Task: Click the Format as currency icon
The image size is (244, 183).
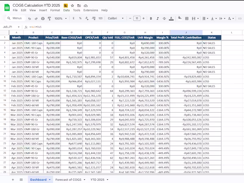Action: click(73, 18)
